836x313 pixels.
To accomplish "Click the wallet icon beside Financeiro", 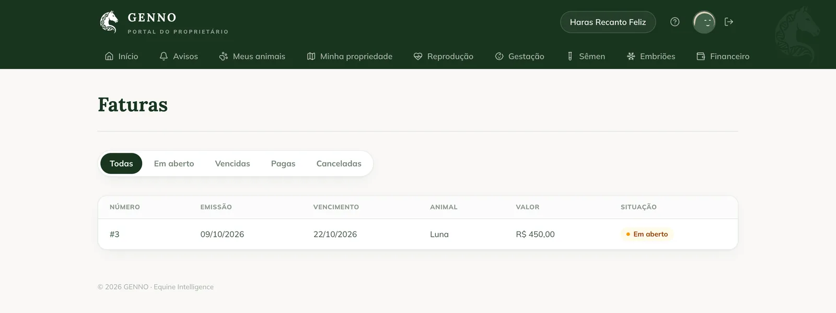I will pos(701,56).
